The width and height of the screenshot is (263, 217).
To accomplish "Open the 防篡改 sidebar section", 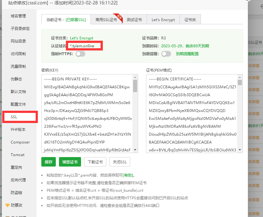I will [x=17, y=205].
